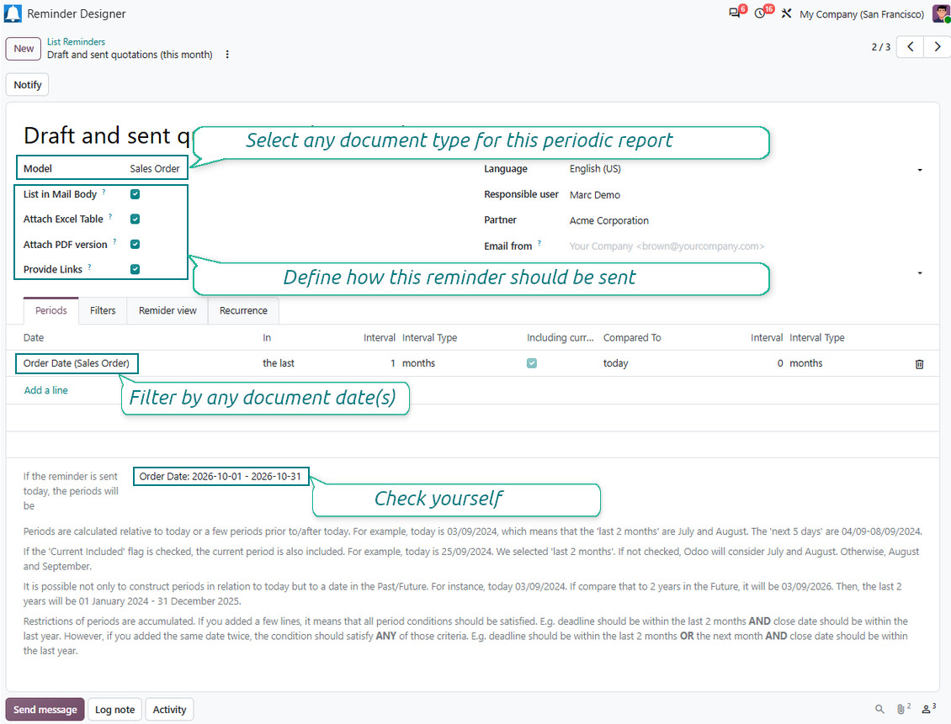Delete the Order Date period line
This screenshot has height=724, width=951.
[920, 364]
